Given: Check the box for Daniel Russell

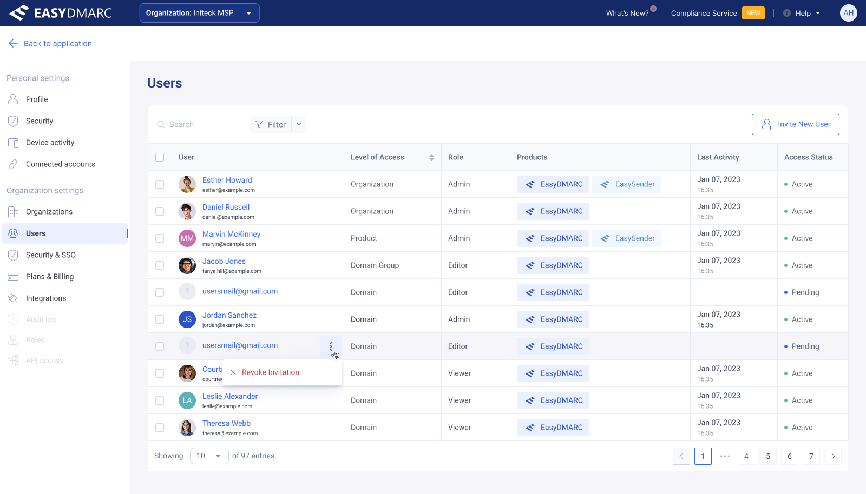Looking at the screenshot, I should pyautogui.click(x=160, y=211).
